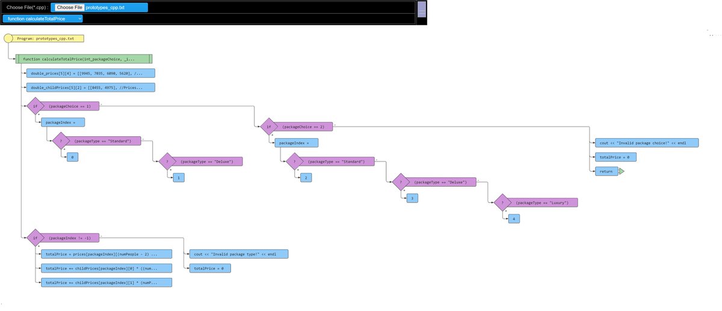Select totalPrice += childPrices[packageIndex][1] node
This screenshot has width=722, height=311.
pyautogui.click(x=106, y=282)
